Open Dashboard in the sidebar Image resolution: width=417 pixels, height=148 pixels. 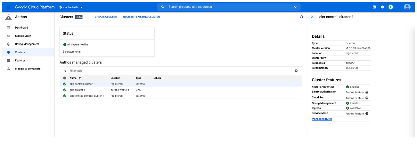click(21, 28)
